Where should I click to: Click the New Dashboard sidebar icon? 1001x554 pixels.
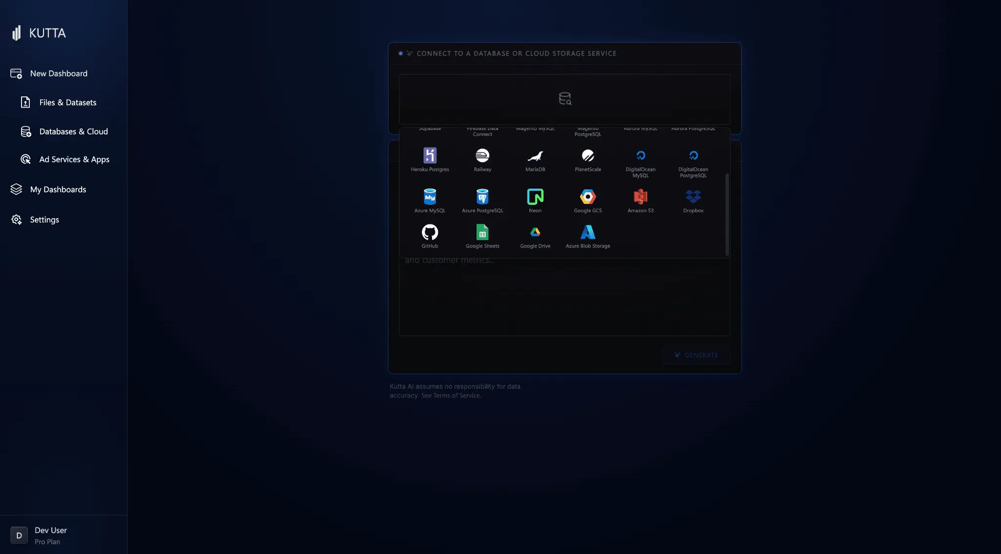pos(16,73)
